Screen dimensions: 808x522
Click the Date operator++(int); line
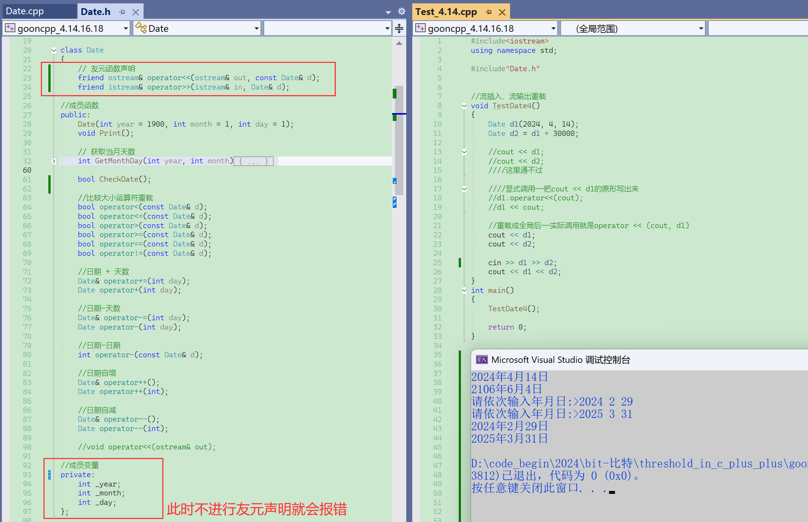[123, 392]
